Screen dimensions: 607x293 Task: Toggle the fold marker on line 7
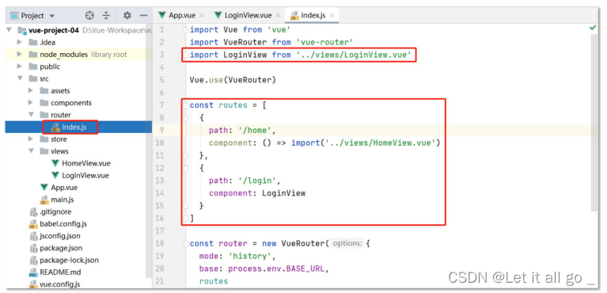(x=186, y=105)
